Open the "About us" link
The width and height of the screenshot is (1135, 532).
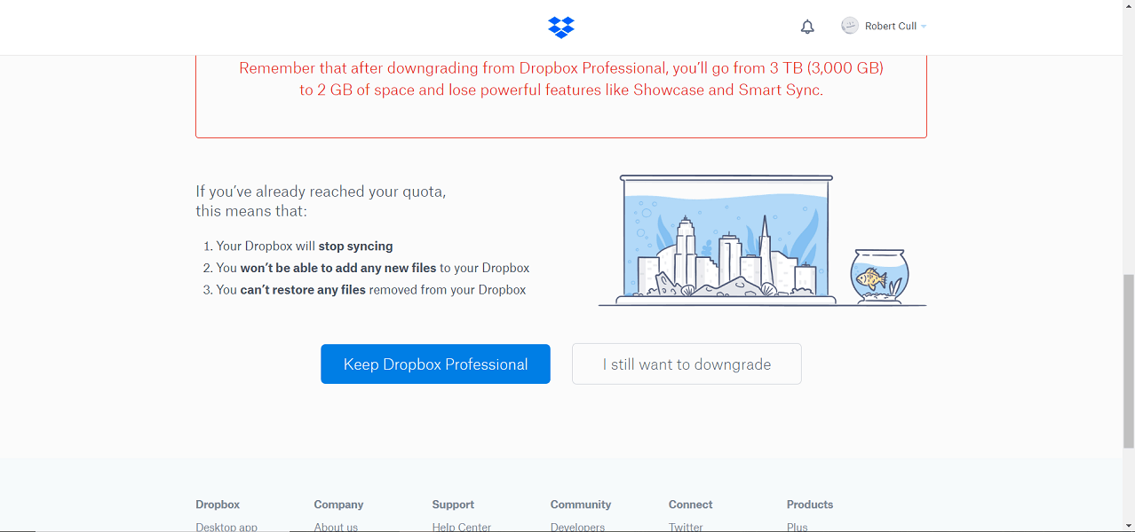point(336,526)
